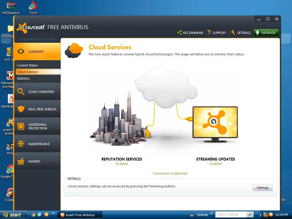The image size is (292, 219).
Task: Click Enabled under Streaming Updates
Action: tap(216, 164)
